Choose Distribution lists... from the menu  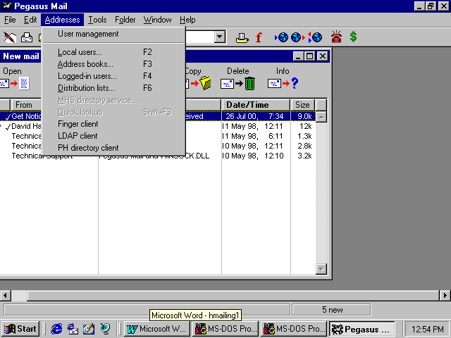pos(113,88)
